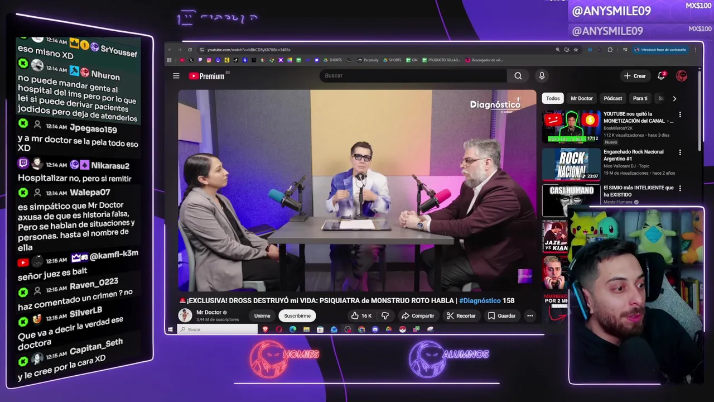Open the Descargador de vid... bookmark
Image resolution: width=714 pixels, height=402 pixels.
484,60
